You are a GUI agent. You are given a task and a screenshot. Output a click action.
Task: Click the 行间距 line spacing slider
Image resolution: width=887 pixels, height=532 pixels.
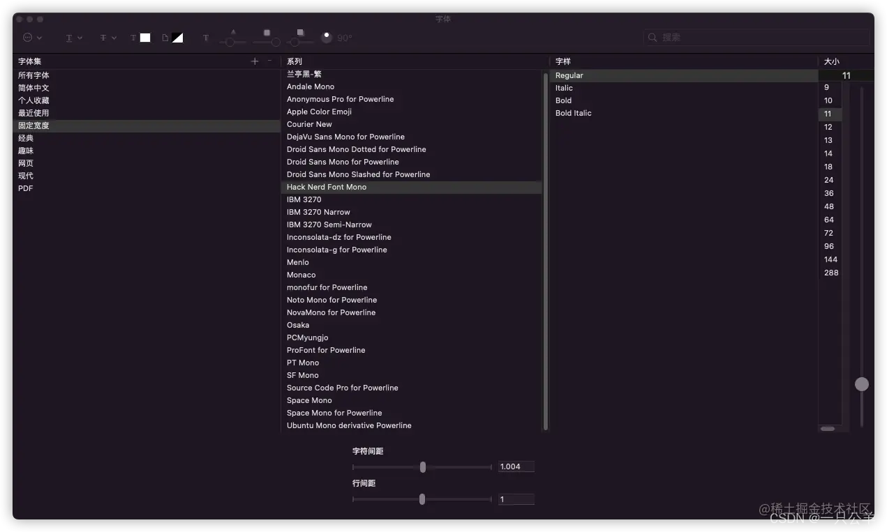422,499
